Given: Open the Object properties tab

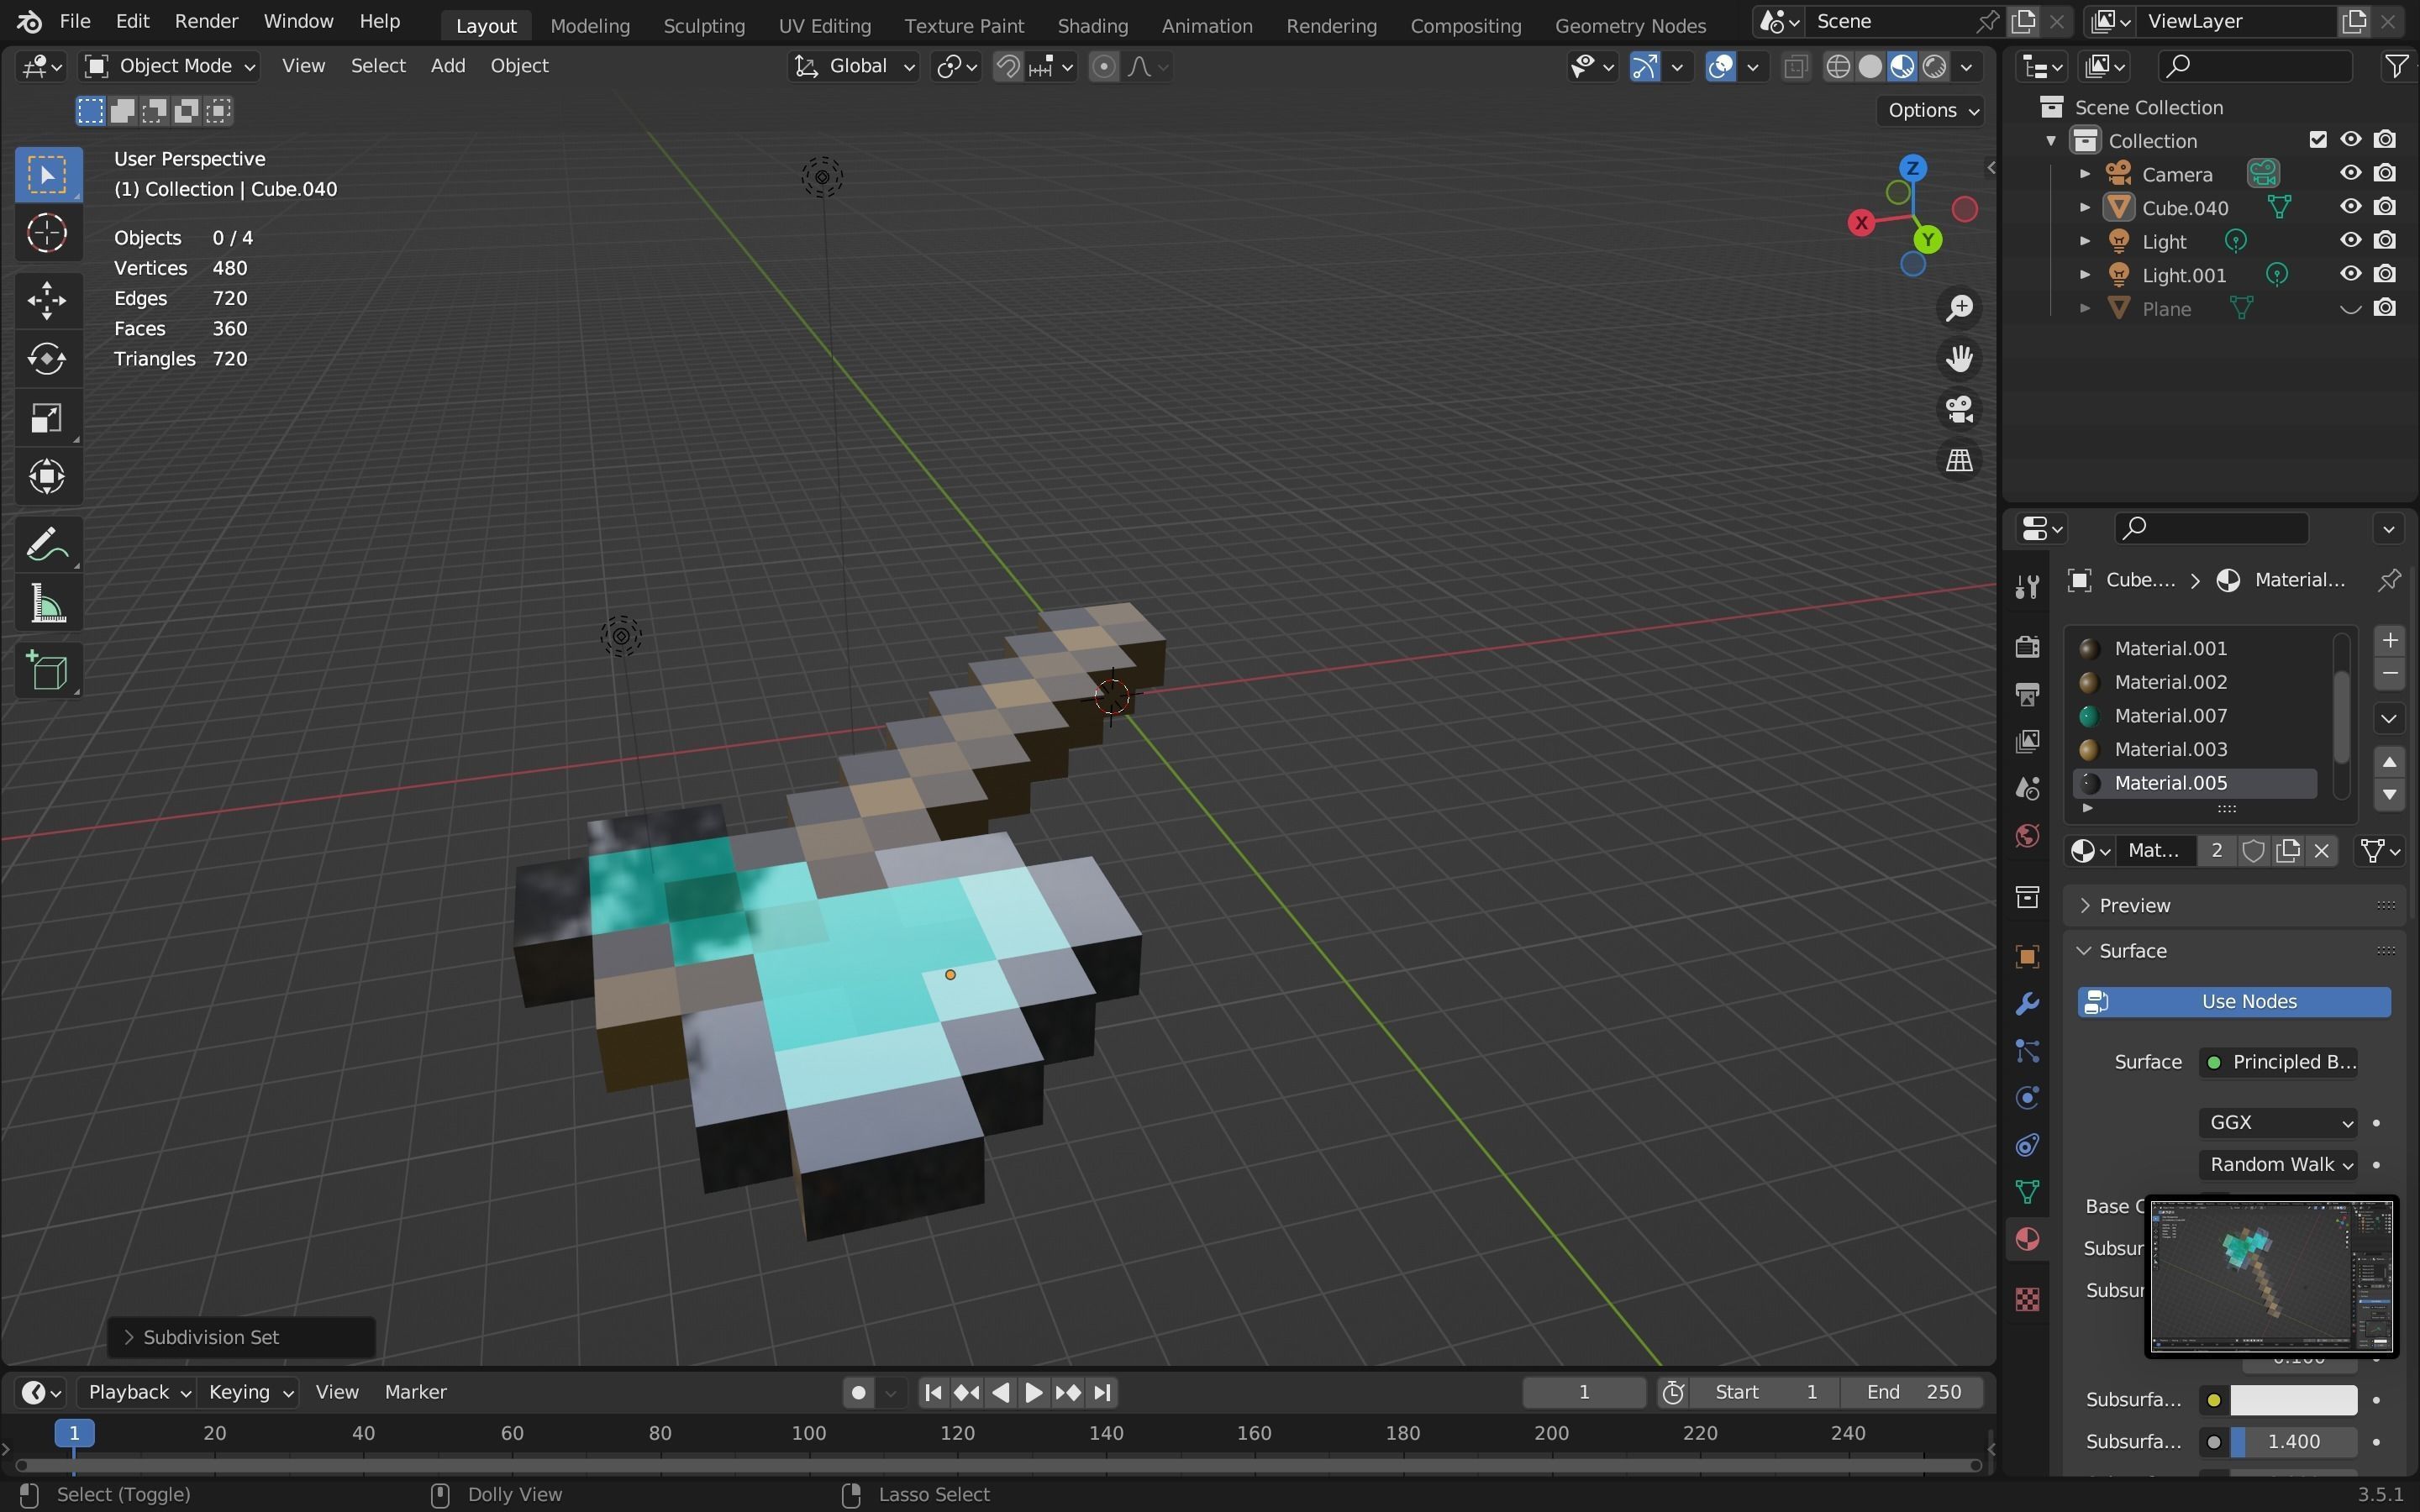Looking at the screenshot, I should coord(2027,957).
